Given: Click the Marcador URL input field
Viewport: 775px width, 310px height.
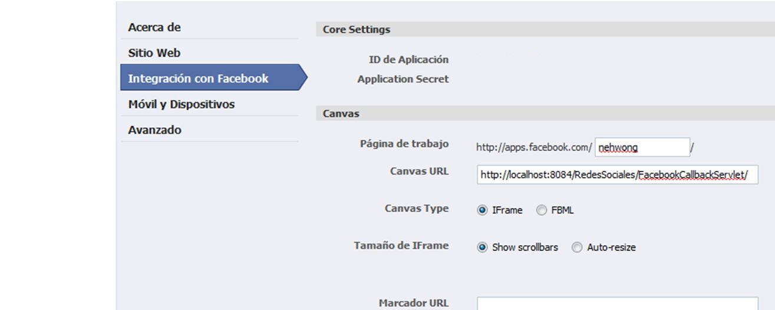Looking at the screenshot, I should (618, 304).
